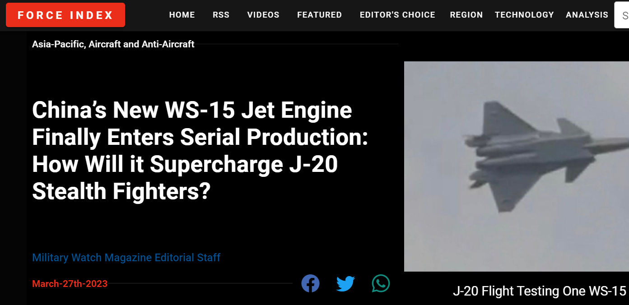629x305 pixels.
Task: Open Aircraft and Anti-Aircraft category link
Action: tap(142, 44)
